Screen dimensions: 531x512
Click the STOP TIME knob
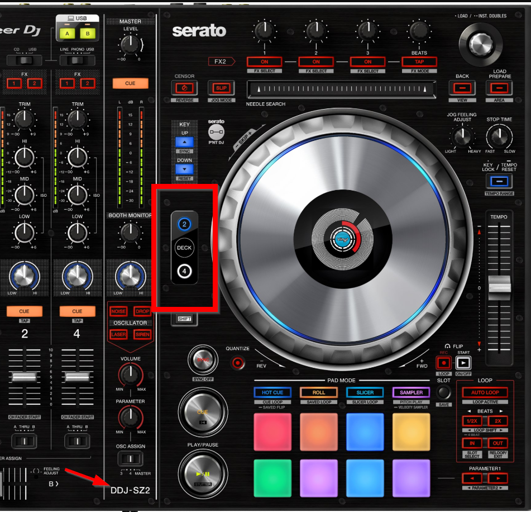point(499,136)
